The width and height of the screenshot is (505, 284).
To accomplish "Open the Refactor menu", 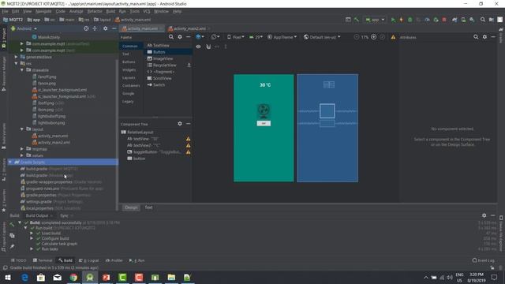I will point(95,11).
